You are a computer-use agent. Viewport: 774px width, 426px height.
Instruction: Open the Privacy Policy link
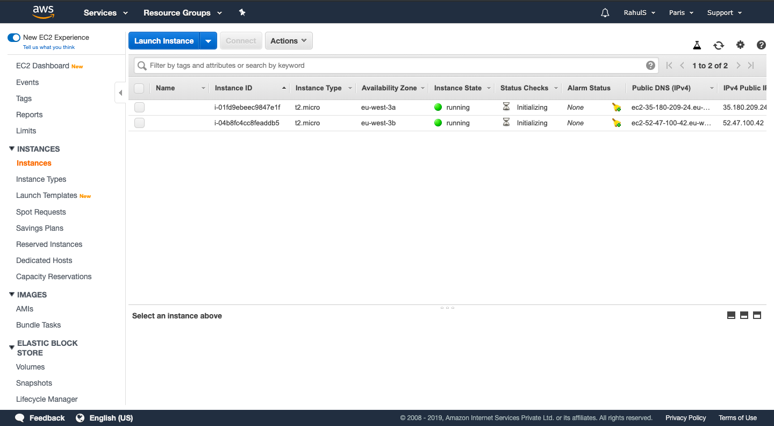(x=685, y=418)
